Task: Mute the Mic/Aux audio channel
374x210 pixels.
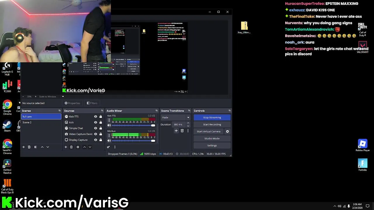Action: [x=109, y=141]
